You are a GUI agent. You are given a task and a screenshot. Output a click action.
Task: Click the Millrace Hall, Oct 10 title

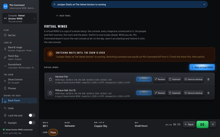[65, 90]
